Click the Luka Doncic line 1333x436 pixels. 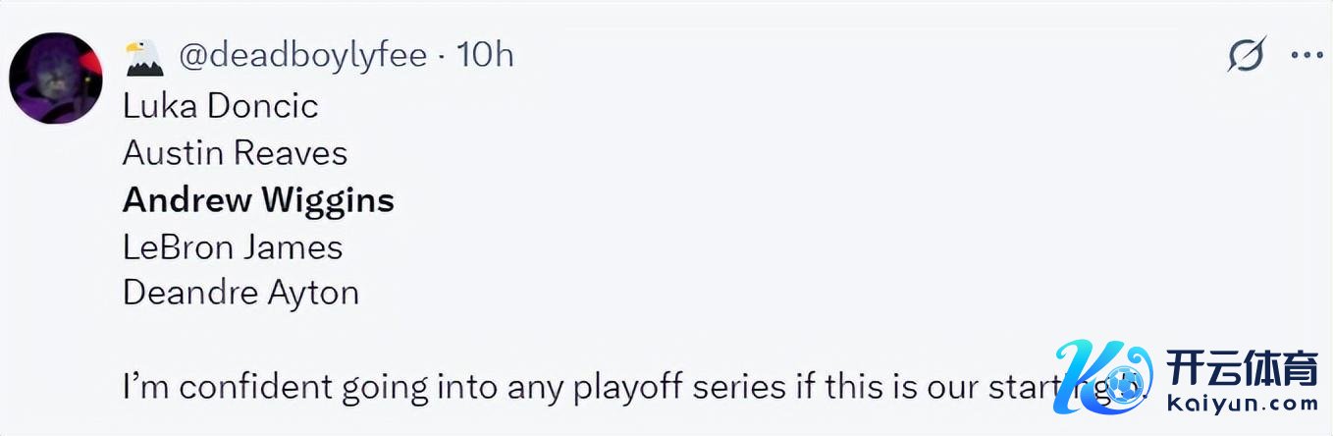point(221,106)
